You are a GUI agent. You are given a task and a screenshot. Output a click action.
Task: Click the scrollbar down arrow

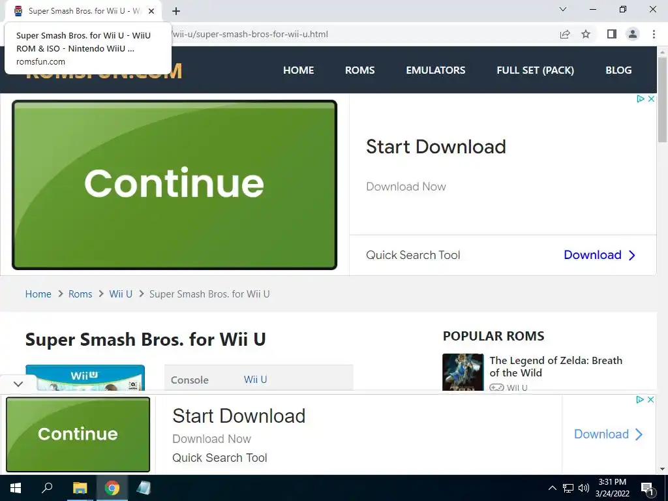coord(662,469)
